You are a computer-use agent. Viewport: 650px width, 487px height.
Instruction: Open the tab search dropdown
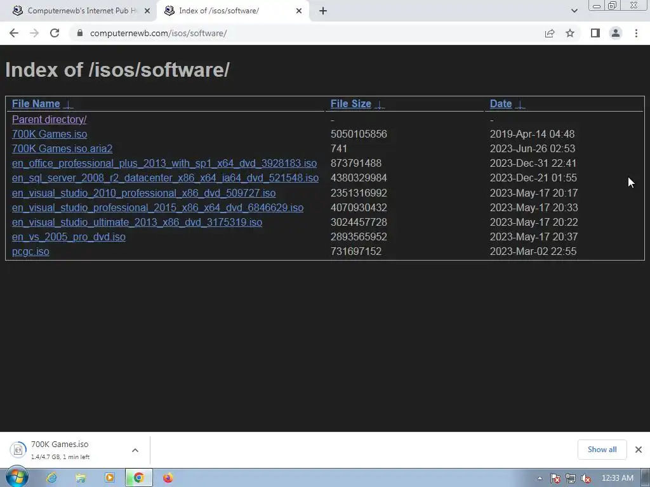(574, 11)
